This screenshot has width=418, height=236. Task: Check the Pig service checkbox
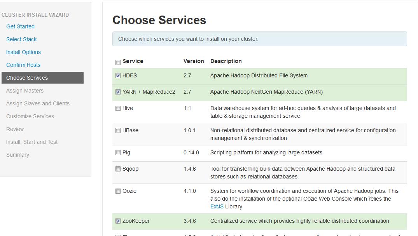[118, 153]
